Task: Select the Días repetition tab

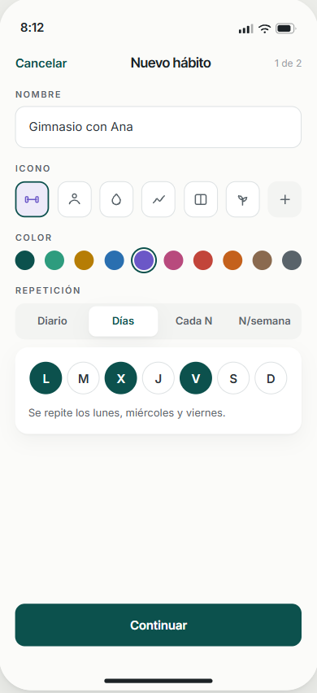Action: (124, 320)
